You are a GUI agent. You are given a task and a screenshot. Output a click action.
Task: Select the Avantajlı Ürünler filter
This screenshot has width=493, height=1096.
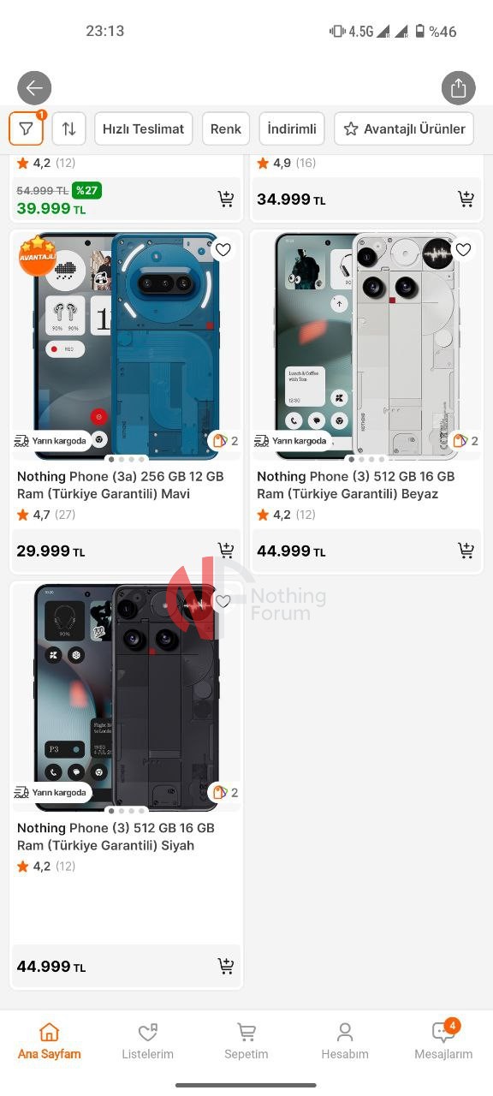tap(404, 128)
